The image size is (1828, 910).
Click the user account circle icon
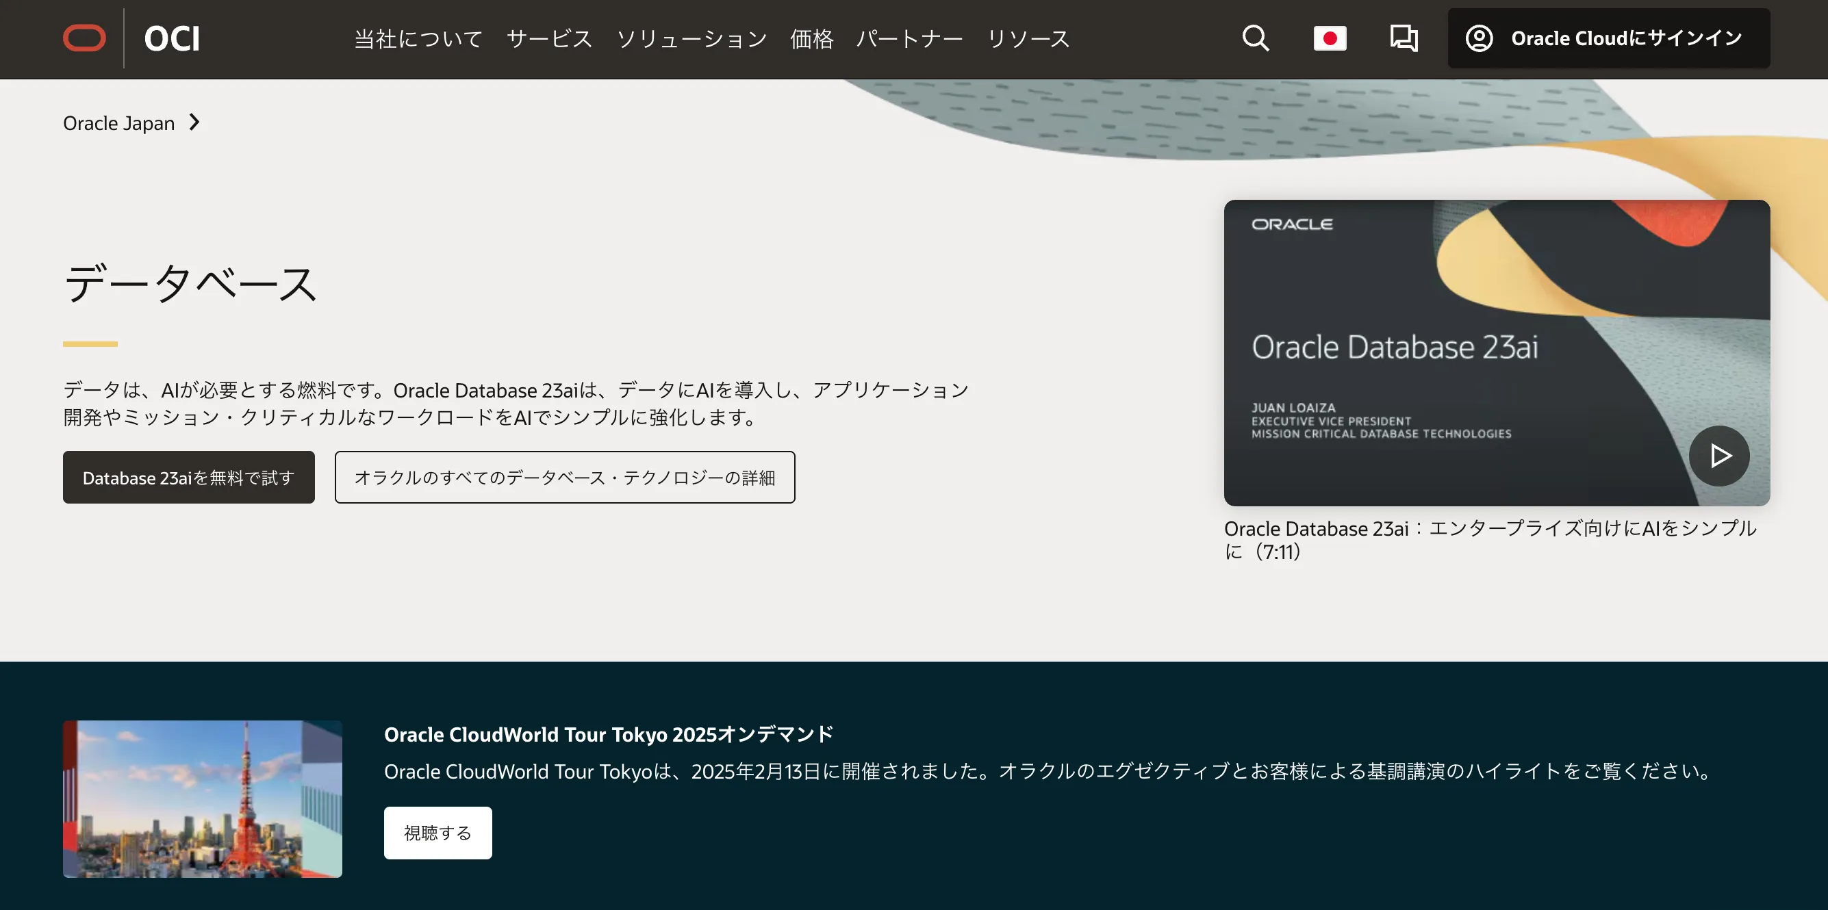tap(1480, 38)
